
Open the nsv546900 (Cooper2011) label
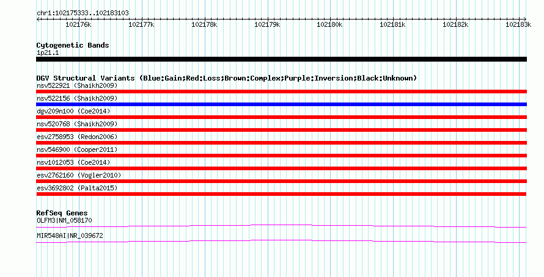[77, 149]
